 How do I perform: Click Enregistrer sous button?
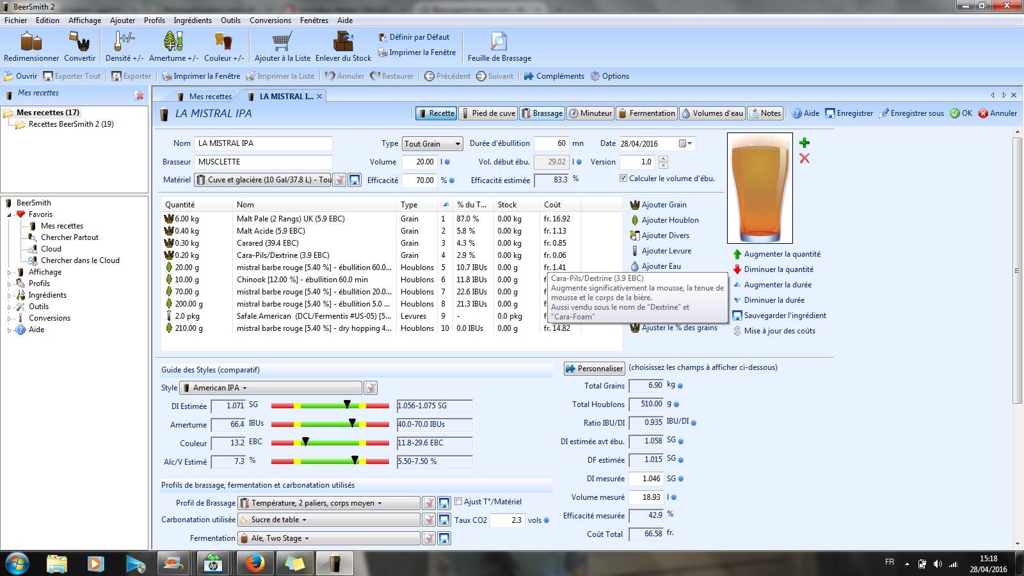[911, 113]
